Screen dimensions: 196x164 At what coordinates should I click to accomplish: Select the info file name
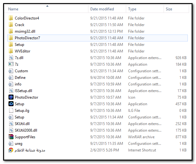[x=18, y=84]
